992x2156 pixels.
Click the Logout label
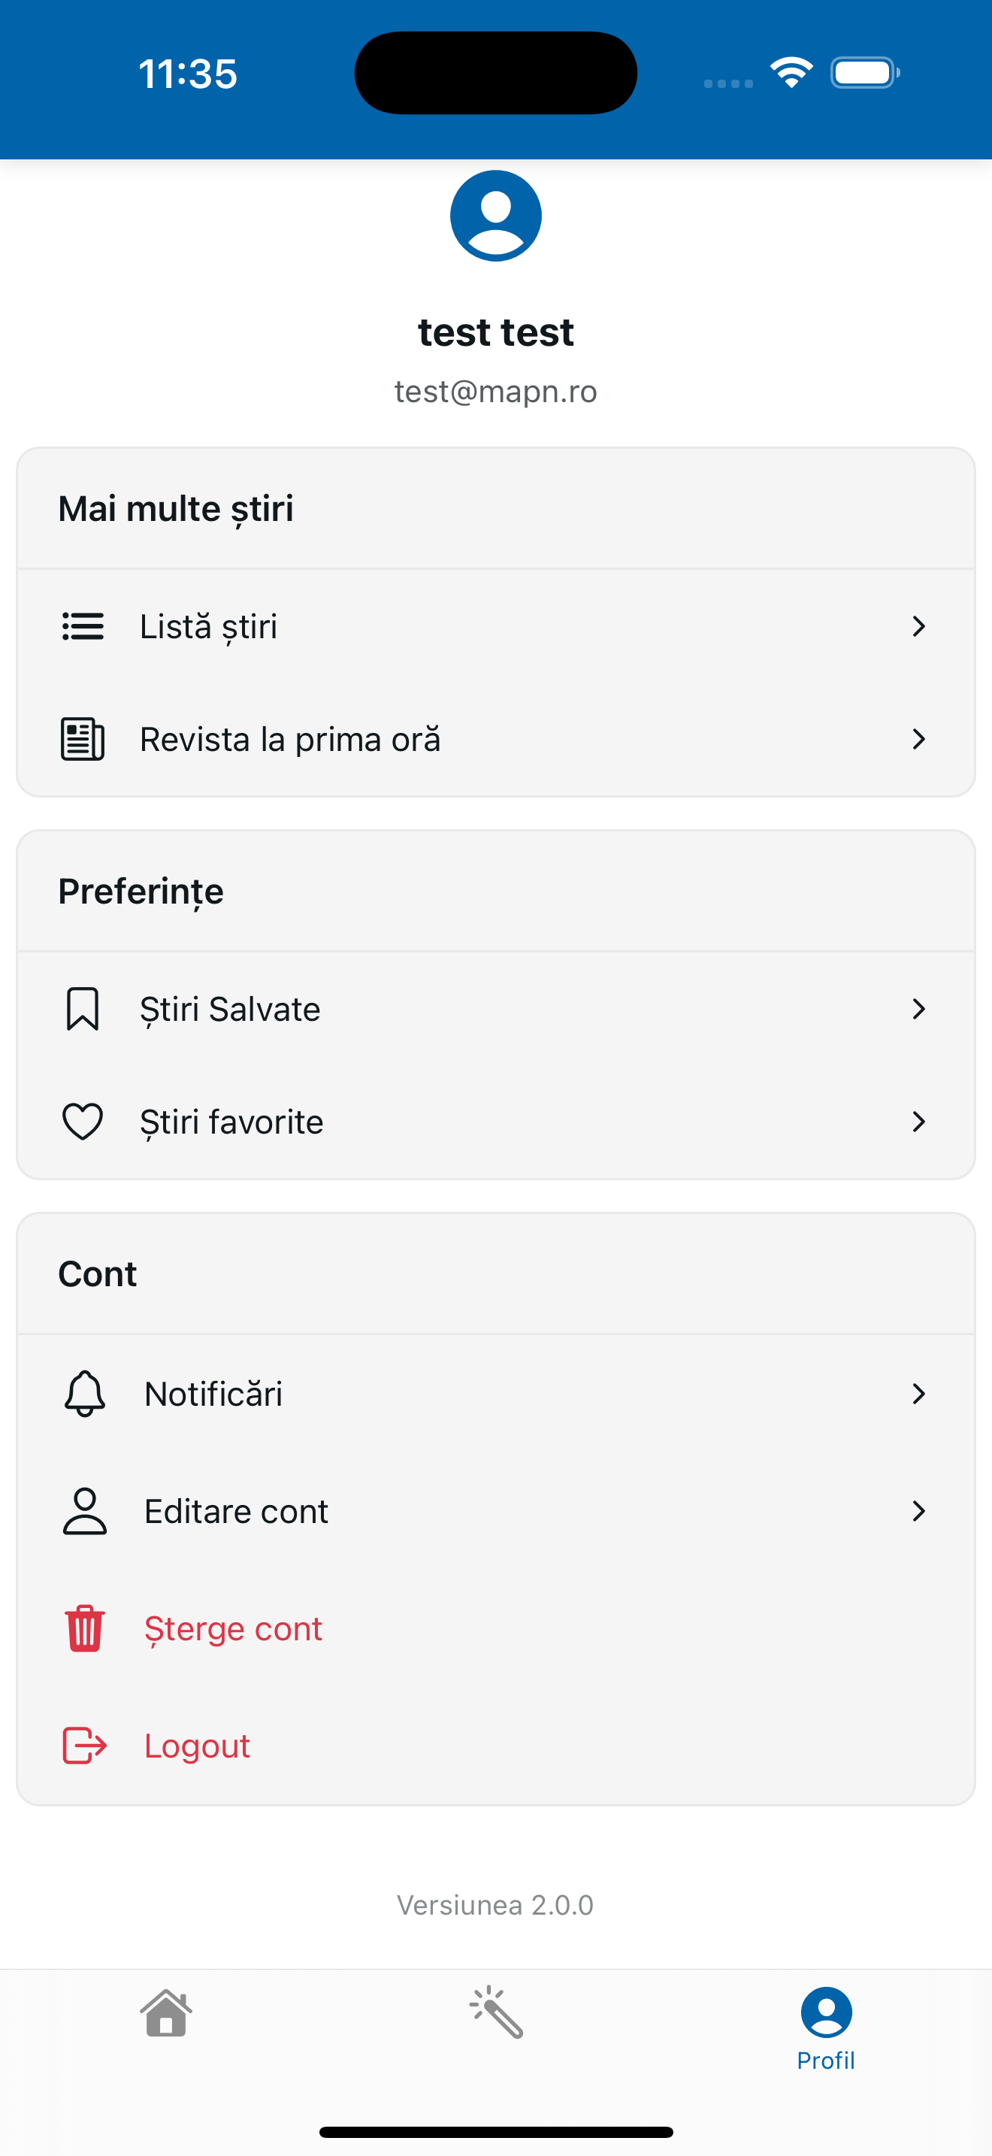coord(198,1746)
